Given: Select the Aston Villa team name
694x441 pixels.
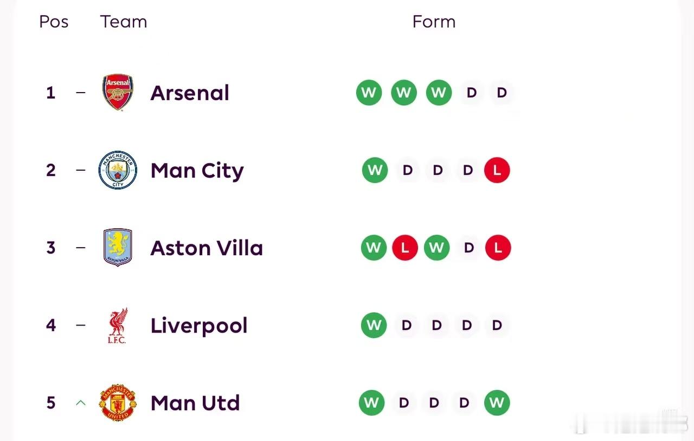Looking at the screenshot, I should point(207,248).
